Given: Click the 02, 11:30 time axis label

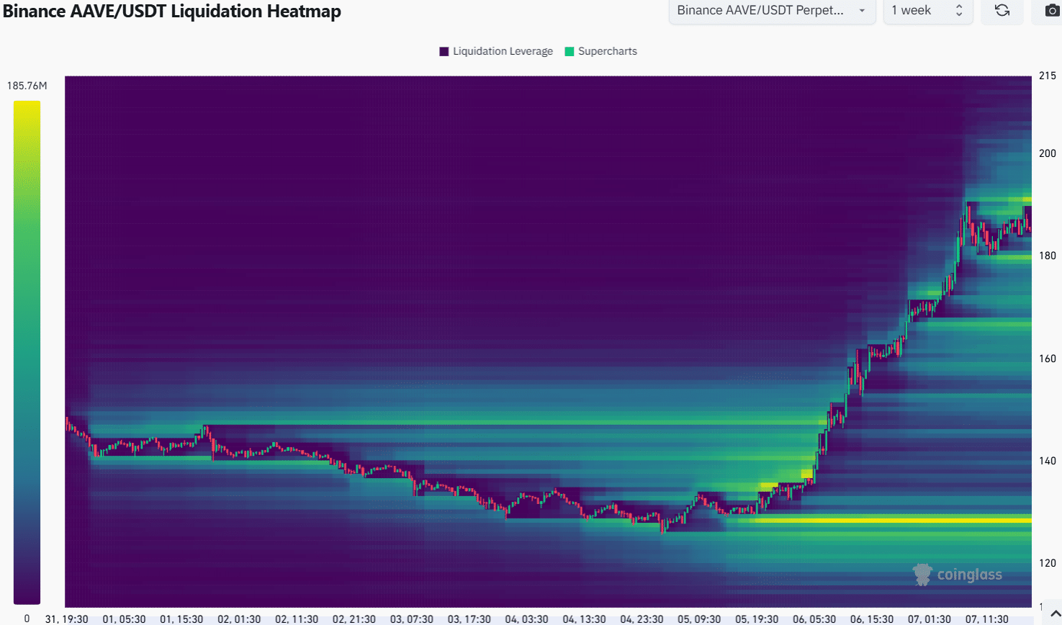Looking at the screenshot, I should (297, 619).
